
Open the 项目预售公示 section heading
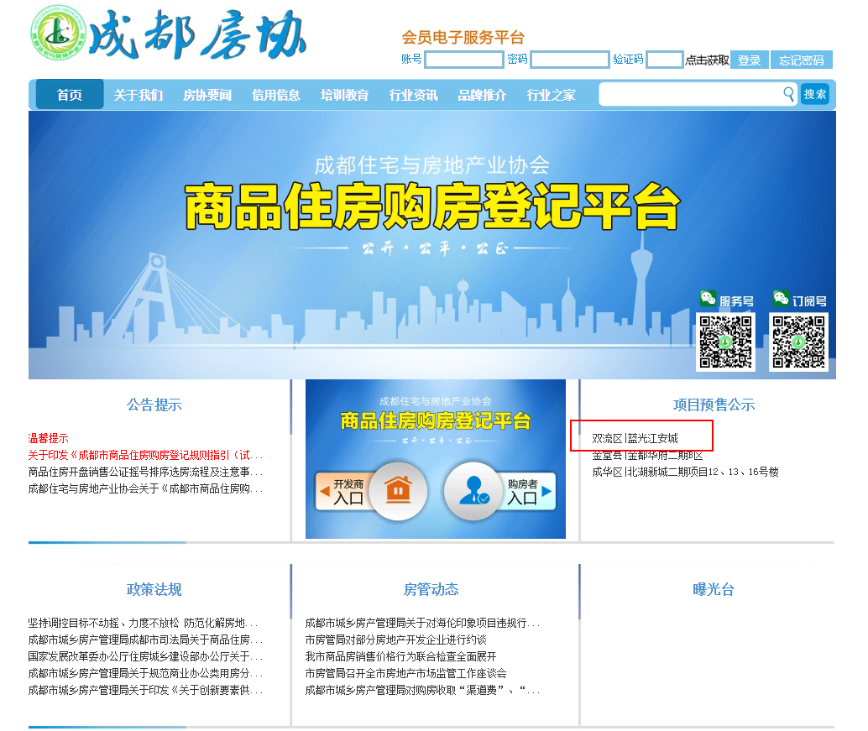point(714,405)
